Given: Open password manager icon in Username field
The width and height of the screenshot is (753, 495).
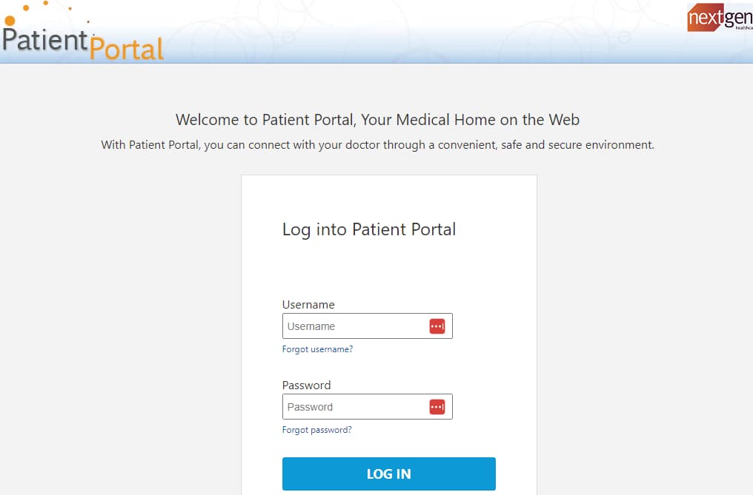Looking at the screenshot, I should click(x=437, y=326).
